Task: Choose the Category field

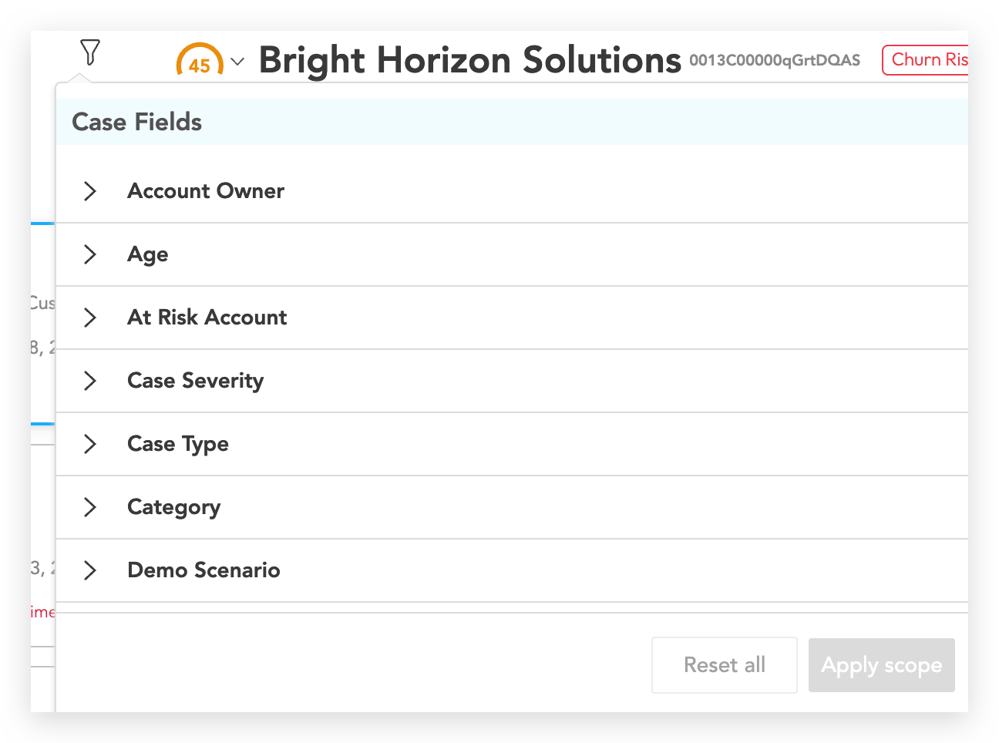Action: (174, 507)
